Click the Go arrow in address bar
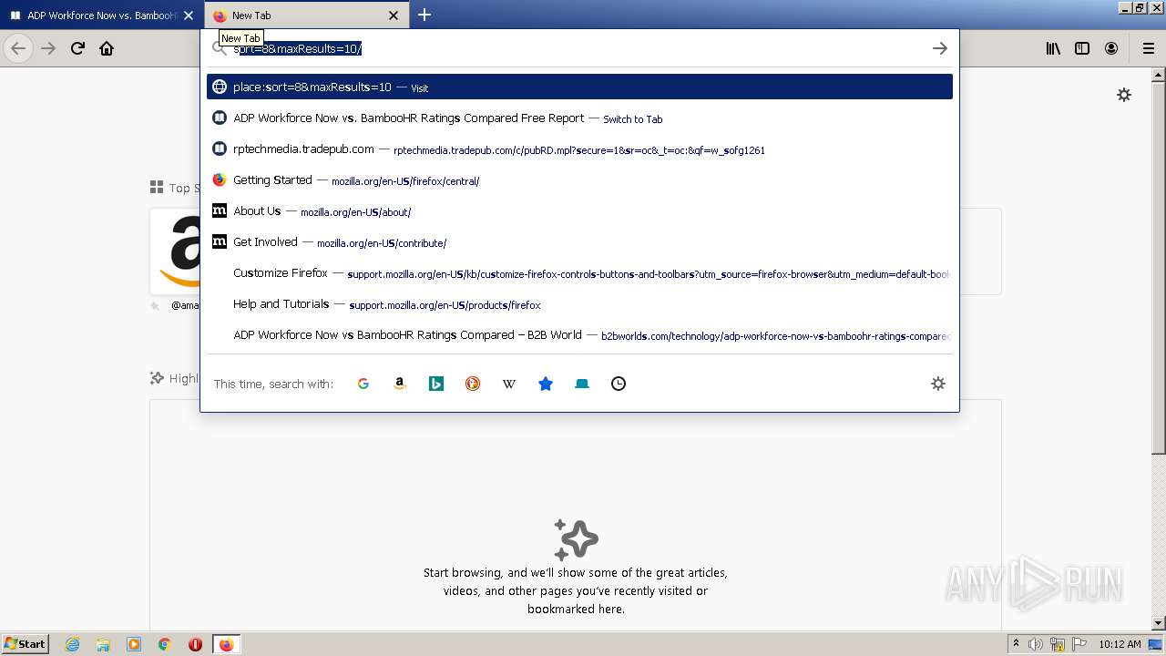The image size is (1166, 656). pyautogui.click(x=940, y=48)
